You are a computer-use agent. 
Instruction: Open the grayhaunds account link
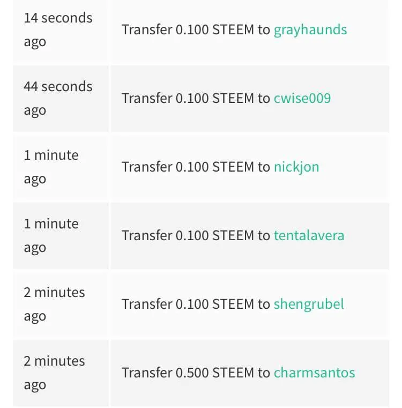pos(310,29)
